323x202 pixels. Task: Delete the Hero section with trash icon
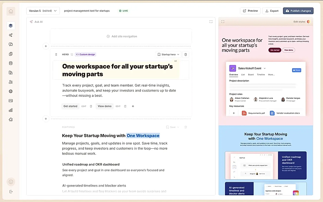click(186, 55)
